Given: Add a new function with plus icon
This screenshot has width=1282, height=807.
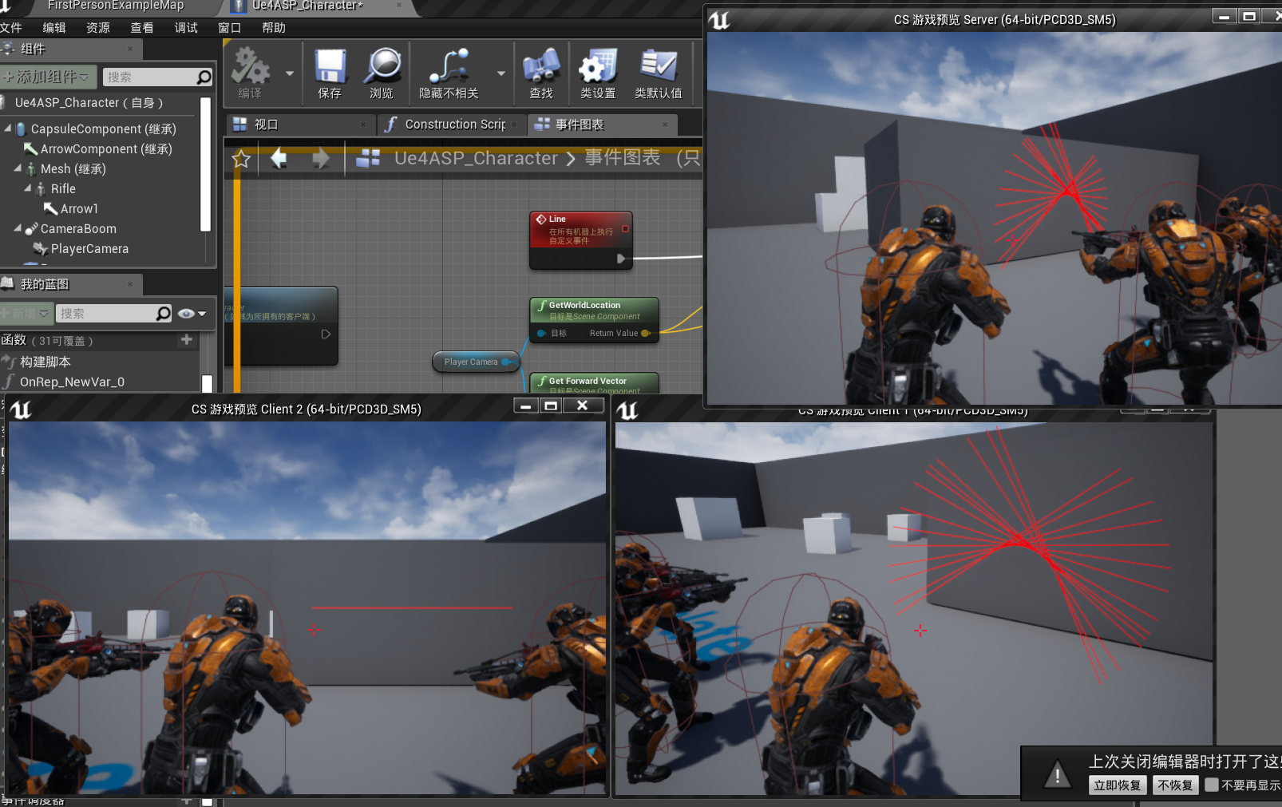Looking at the screenshot, I should click(186, 340).
